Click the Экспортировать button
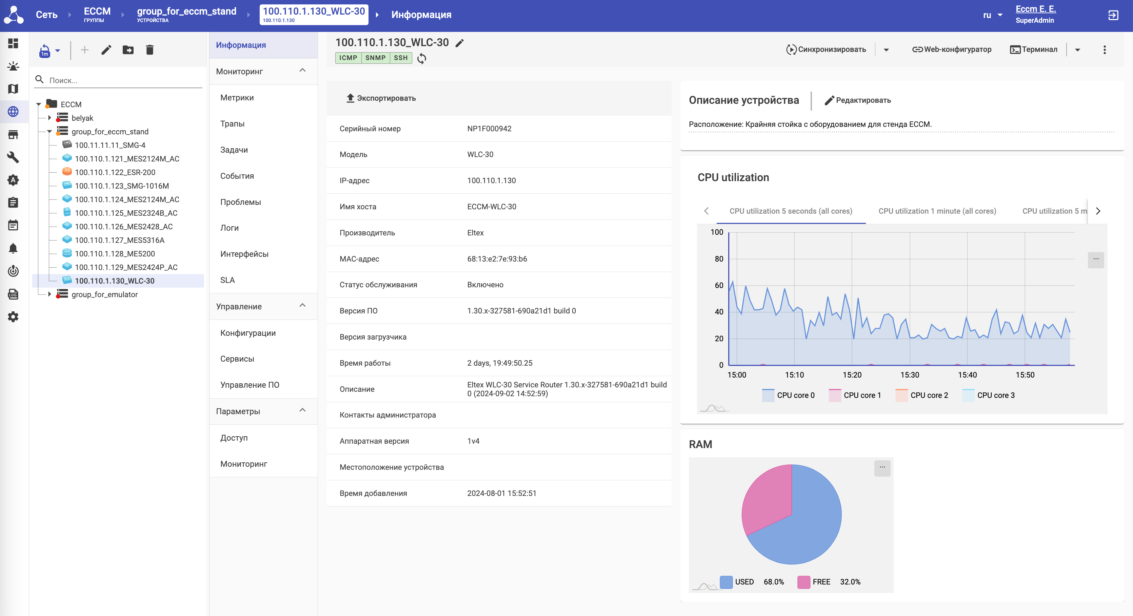Screen dimensions: 1133x616 (381, 98)
